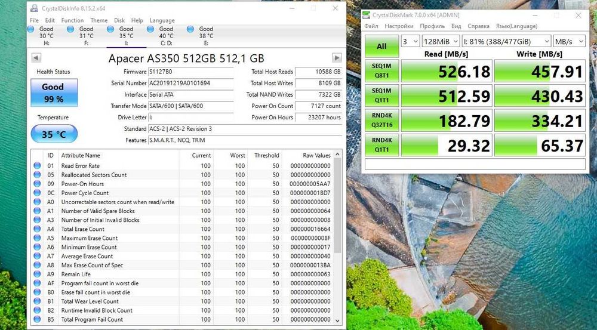Open Вид menu in CrystalDiskMark
This screenshot has width=597, height=330.
(456, 26)
